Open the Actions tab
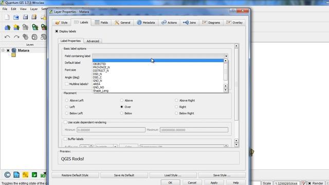The height and width of the screenshot is (185, 329). pyautogui.click(x=169, y=23)
